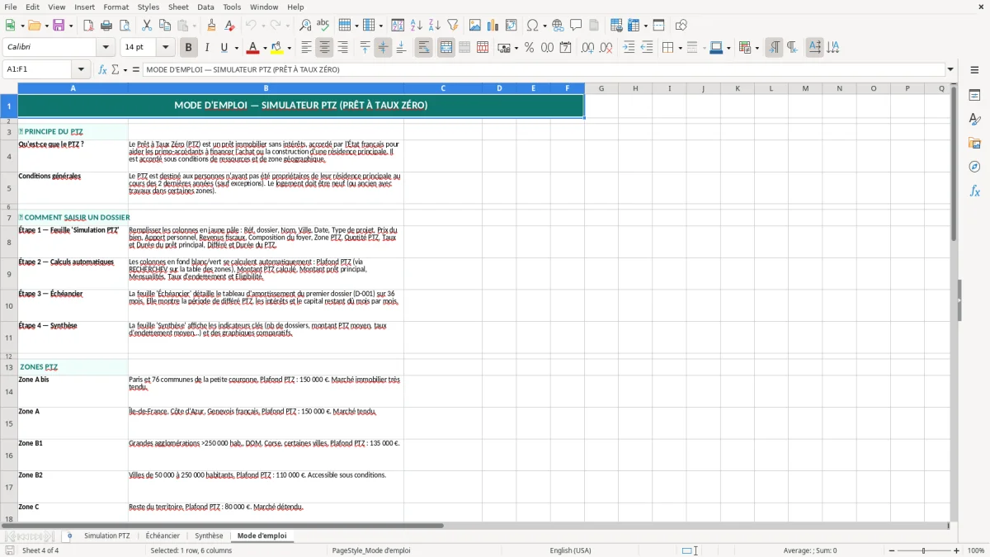Click the 100% zoom level
990x557 pixels.
(976, 550)
